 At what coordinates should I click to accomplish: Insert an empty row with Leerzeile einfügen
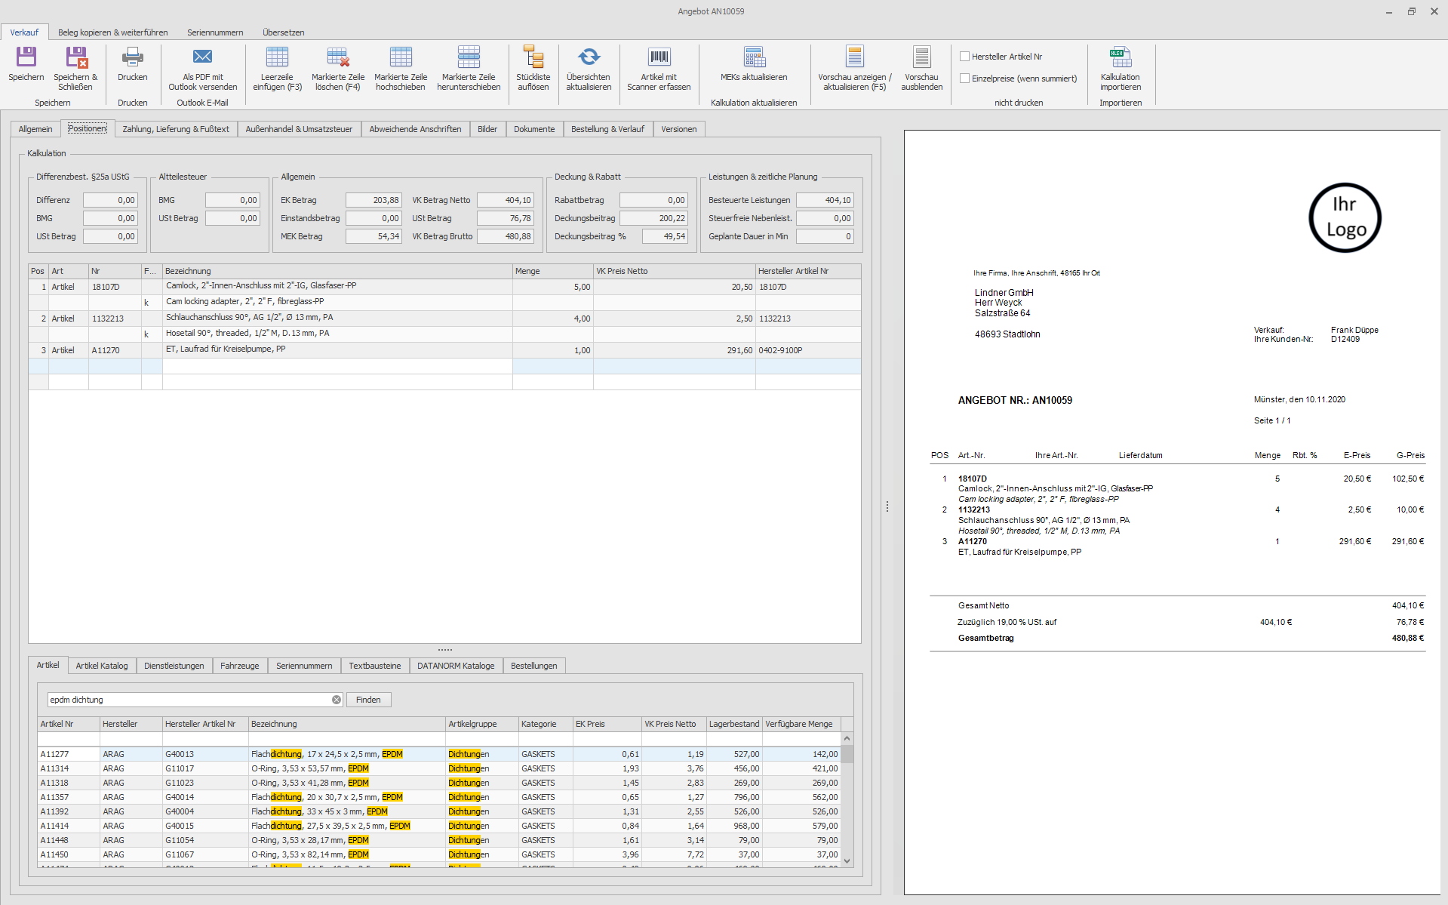click(277, 58)
